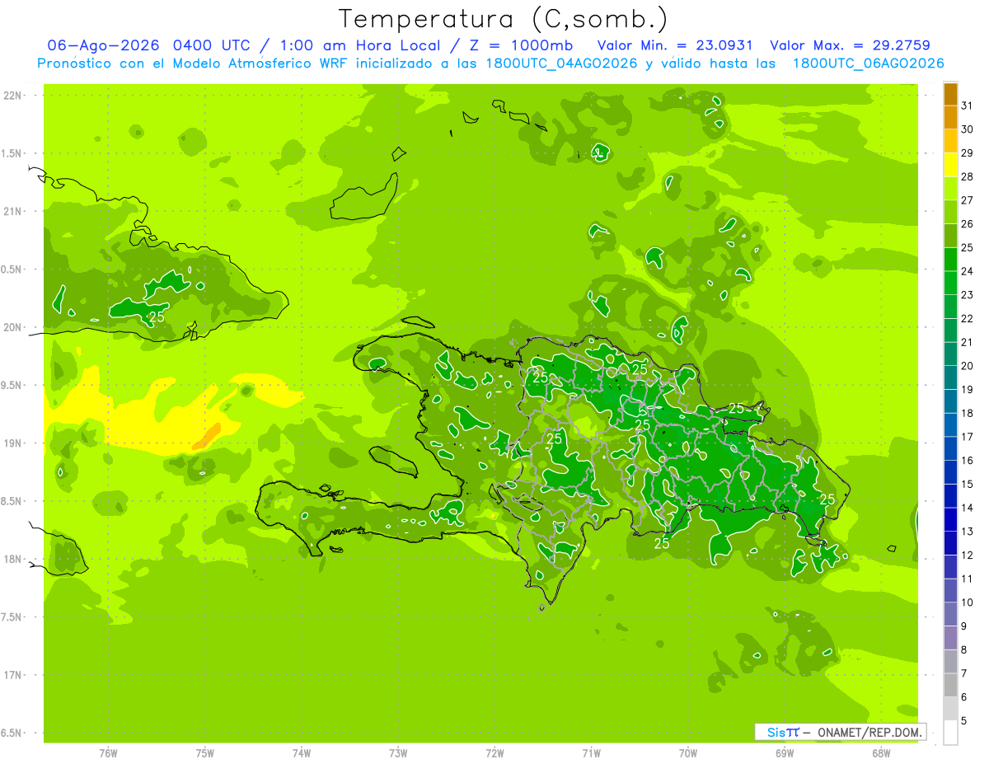This screenshot has width=989, height=764.
Task: Select the yellow 28 degree legend color
Action: (950, 165)
